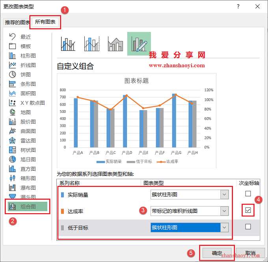Select the 最近 (Recent) chart category icon
The height and width of the screenshot is (262, 268).
coord(12,37)
